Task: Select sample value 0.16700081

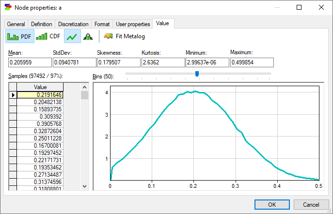Action: coord(40,146)
